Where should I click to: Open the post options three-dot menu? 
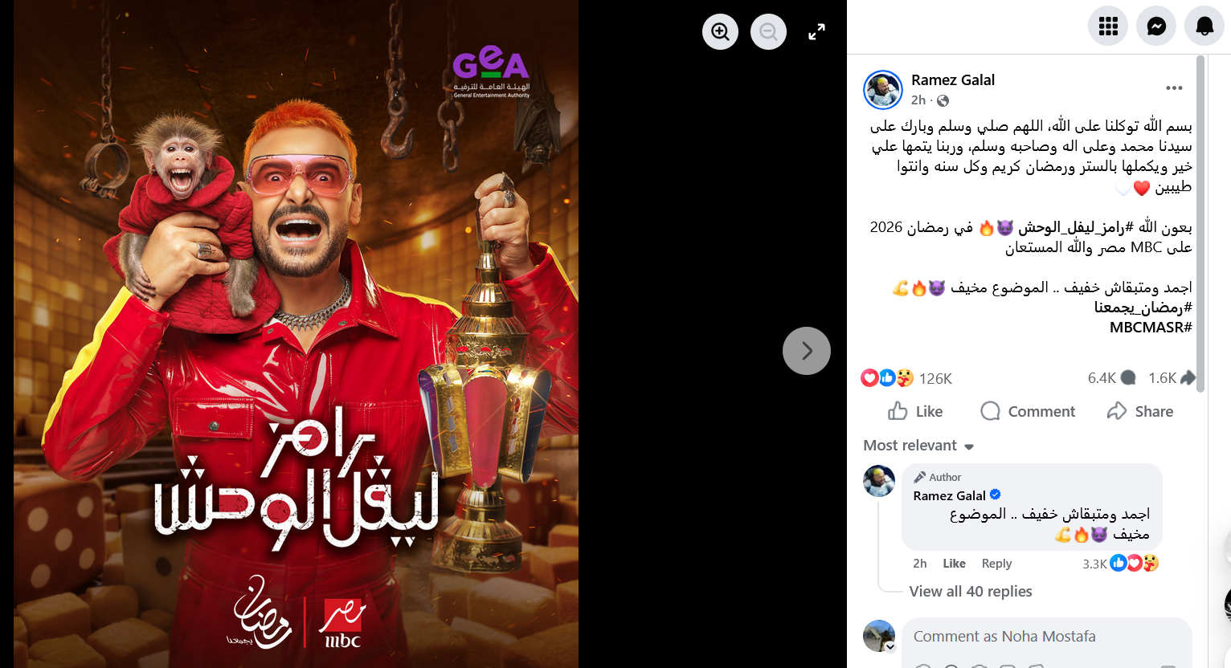(x=1174, y=88)
